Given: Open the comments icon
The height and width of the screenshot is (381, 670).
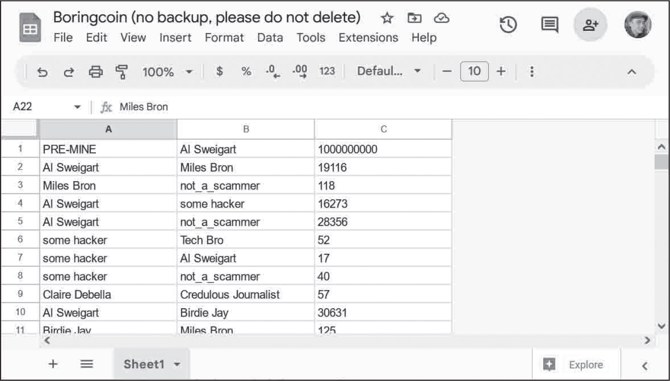Looking at the screenshot, I should click(x=549, y=25).
